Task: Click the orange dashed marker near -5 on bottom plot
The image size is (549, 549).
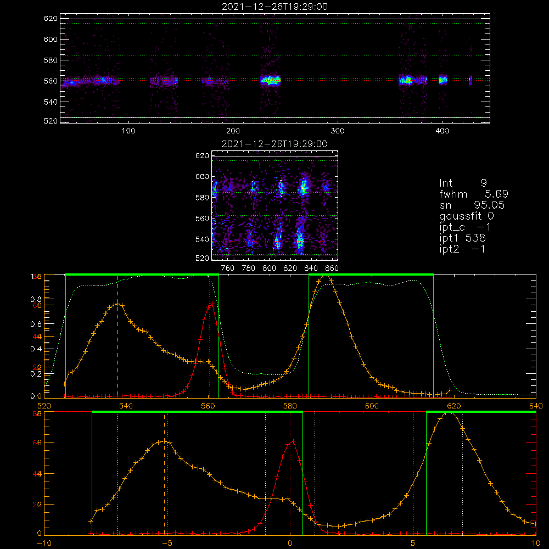Action: [x=164, y=474]
